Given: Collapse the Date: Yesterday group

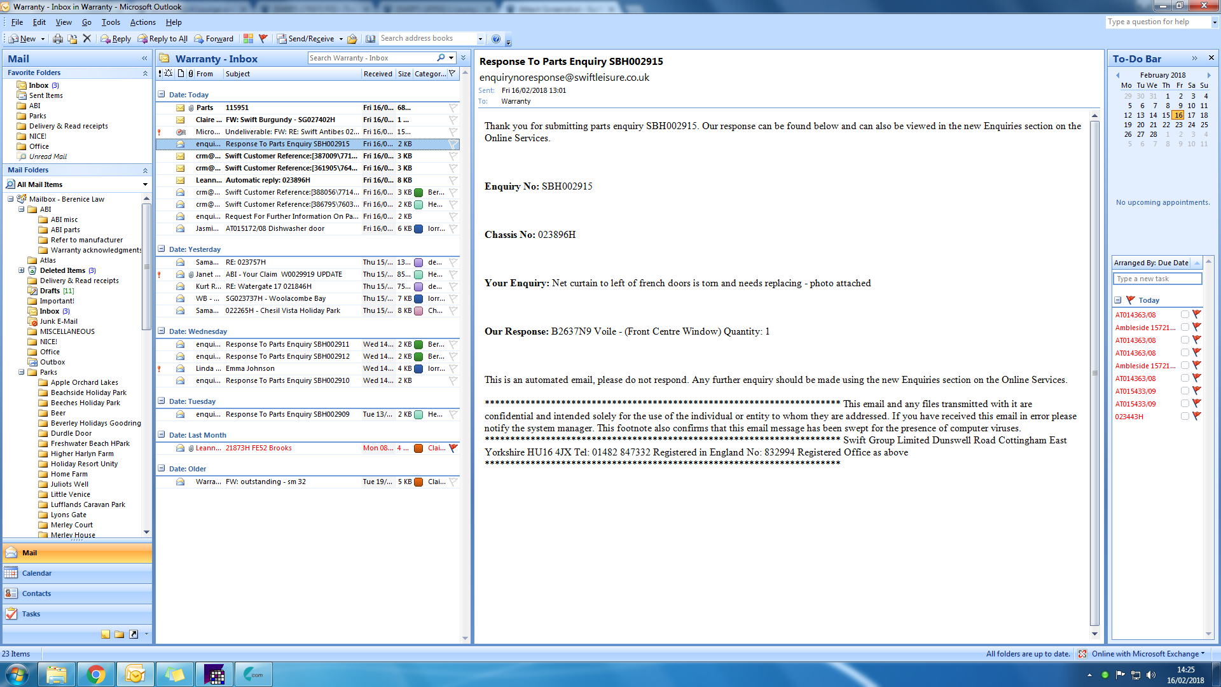Looking at the screenshot, I should click(162, 249).
